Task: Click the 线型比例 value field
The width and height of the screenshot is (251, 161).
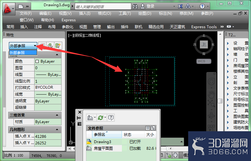Action: pyautogui.click(x=48, y=81)
